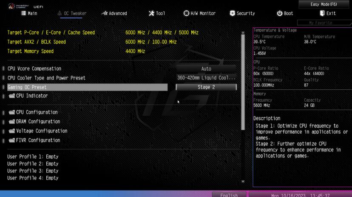Viewport: 352px width, 197px height.
Task: Click the memory Frequency 5600 MHz value
Action: click(261, 106)
